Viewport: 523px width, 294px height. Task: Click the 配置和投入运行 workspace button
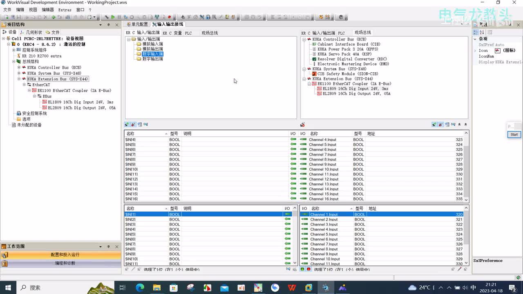(x=65, y=255)
